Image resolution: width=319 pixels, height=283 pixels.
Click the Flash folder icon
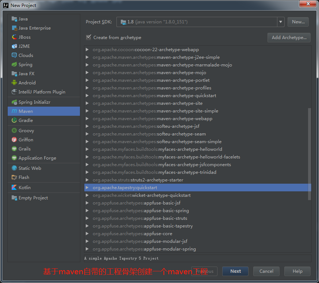click(x=14, y=177)
